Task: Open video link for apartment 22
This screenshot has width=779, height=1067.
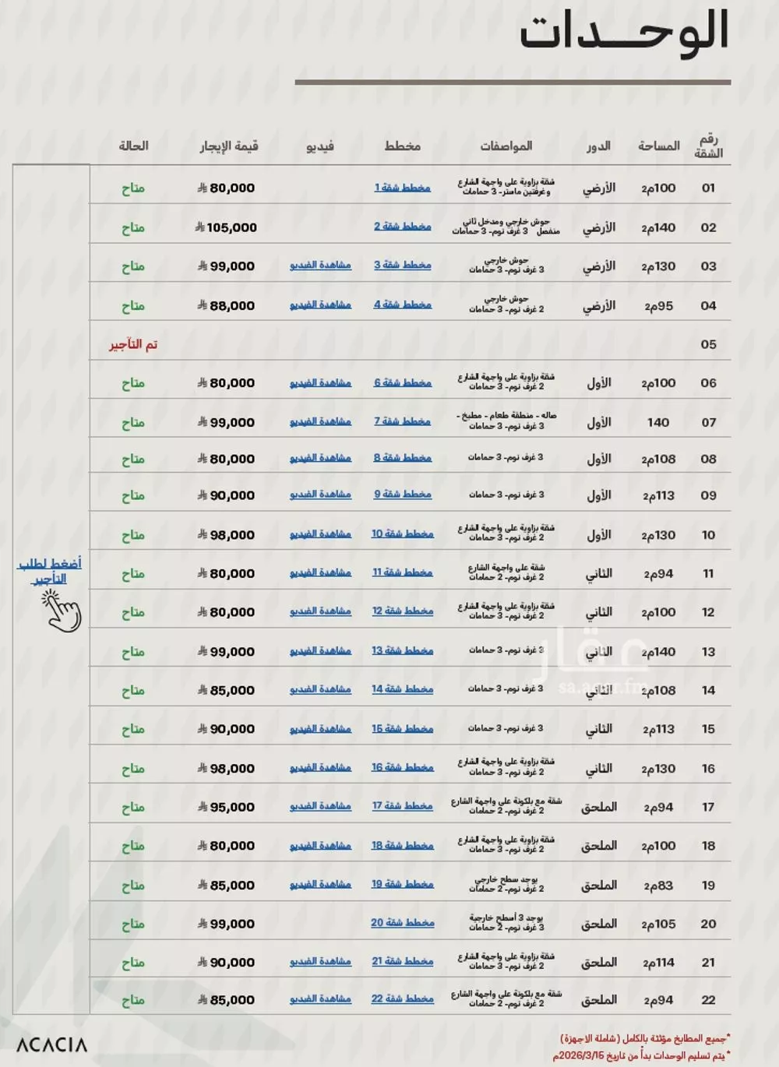Action: point(320,999)
